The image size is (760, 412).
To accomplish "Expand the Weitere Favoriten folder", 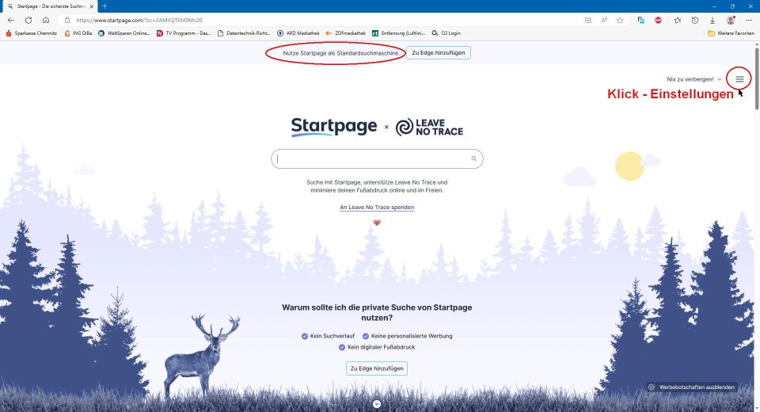I will click(x=731, y=33).
